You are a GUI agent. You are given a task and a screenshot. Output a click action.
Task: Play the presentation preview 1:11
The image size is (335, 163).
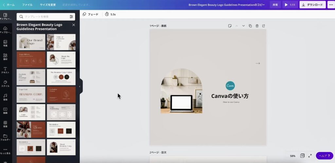(290, 5)
